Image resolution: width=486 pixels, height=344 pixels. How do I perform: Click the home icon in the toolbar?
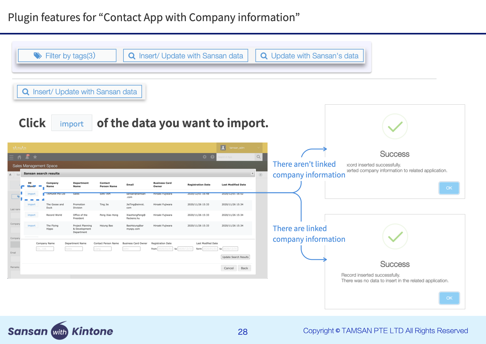(x=19, y=157)
